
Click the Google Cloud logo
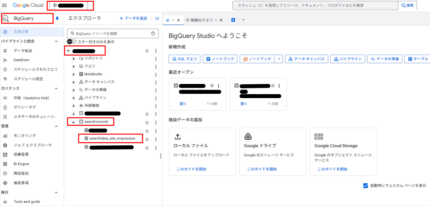tap(28, 5)
